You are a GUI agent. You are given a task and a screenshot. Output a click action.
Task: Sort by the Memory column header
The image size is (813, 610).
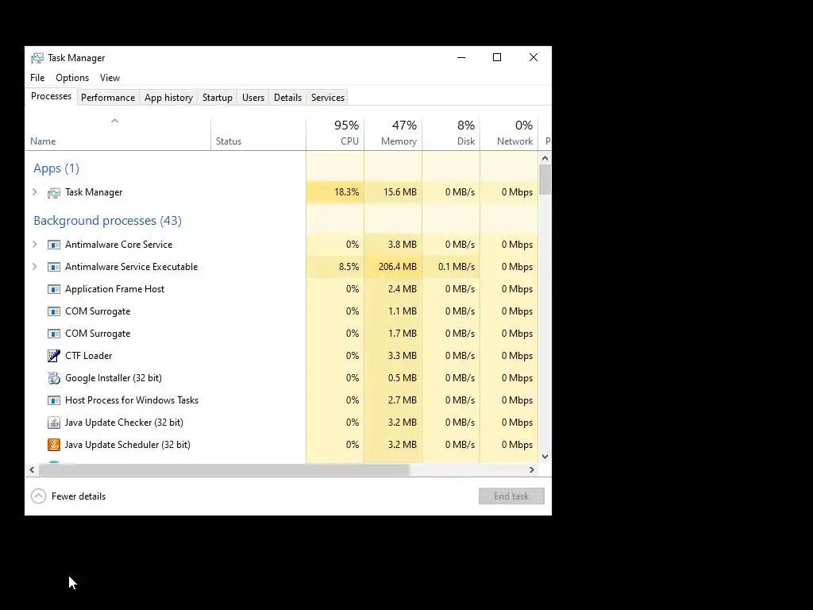tap(393, 133)
